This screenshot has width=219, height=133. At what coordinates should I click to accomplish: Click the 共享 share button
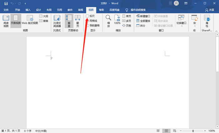tap(209, 10)
